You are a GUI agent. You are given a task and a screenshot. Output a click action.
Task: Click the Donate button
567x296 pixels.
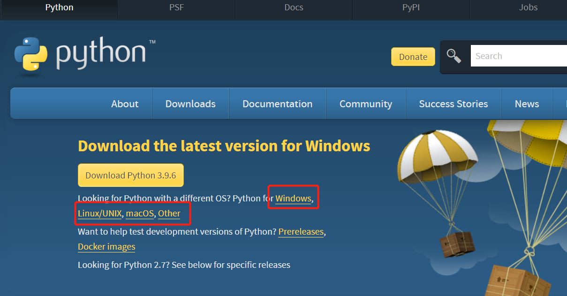click(413, 56)
